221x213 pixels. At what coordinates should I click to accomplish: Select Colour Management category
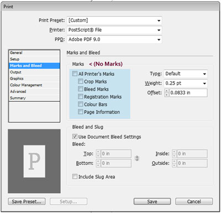pyautogui.click(x=34, y=85)
